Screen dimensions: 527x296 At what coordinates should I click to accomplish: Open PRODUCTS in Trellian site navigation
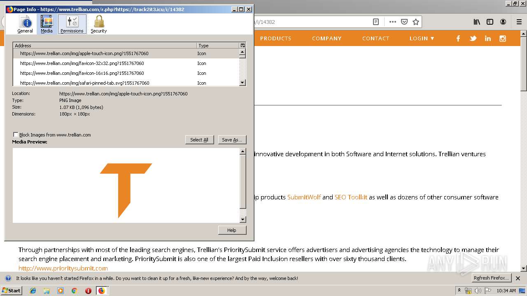pyautogui.click(x=275, y=38)
